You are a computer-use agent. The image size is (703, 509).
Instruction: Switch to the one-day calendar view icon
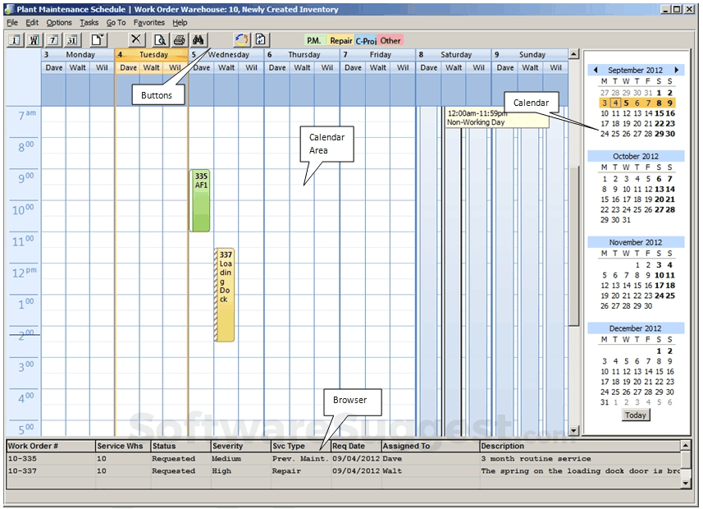click(15, 39)
